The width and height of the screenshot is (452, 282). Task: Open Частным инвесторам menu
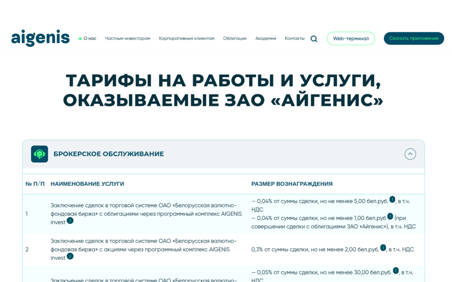point(128,38)
